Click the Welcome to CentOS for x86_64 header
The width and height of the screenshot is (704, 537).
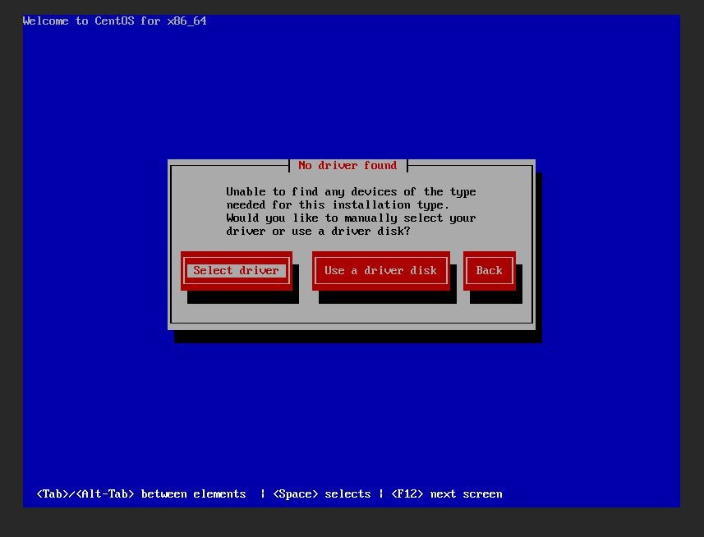114,21
